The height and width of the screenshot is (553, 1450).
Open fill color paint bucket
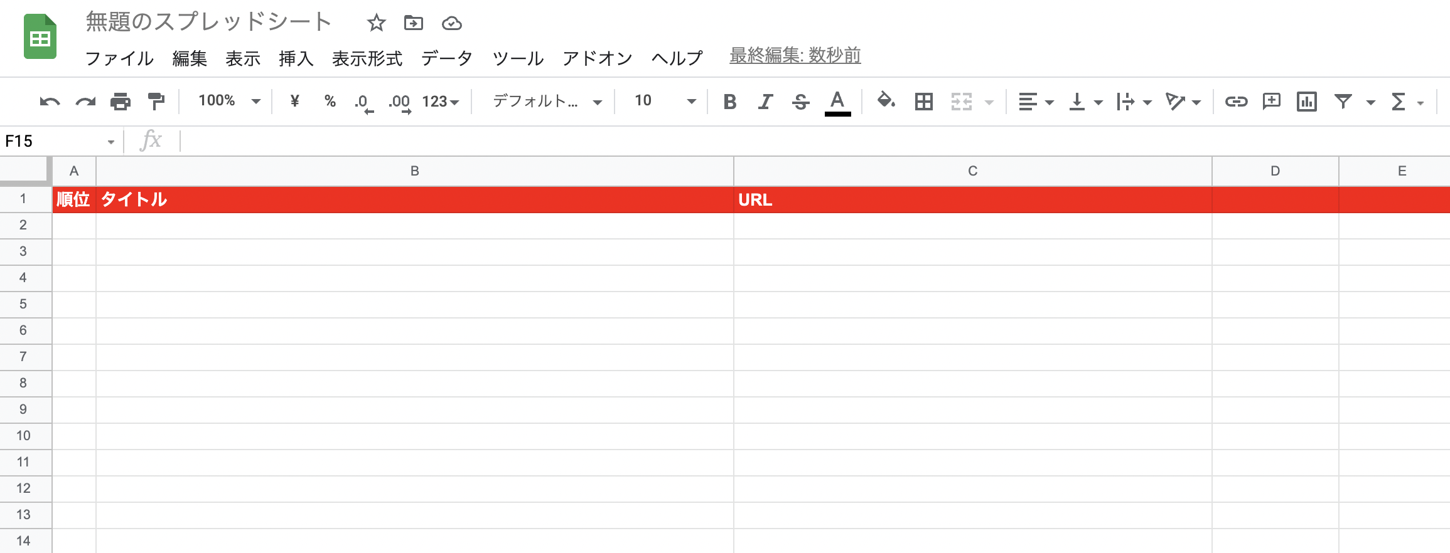click(886, 101)
